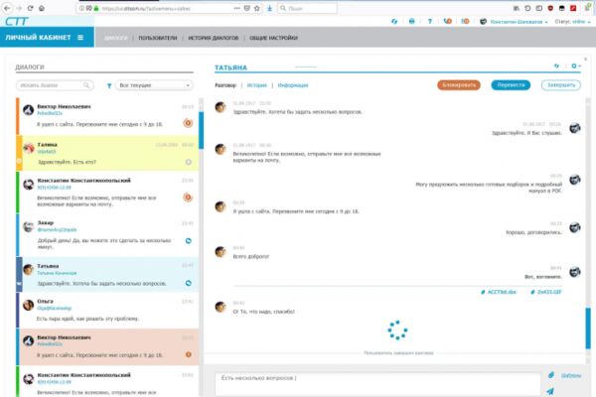The height and width of the screenshot is (397, 596).
Task: Switch to the Разговор conversation tab
Action: click(225, 85)
